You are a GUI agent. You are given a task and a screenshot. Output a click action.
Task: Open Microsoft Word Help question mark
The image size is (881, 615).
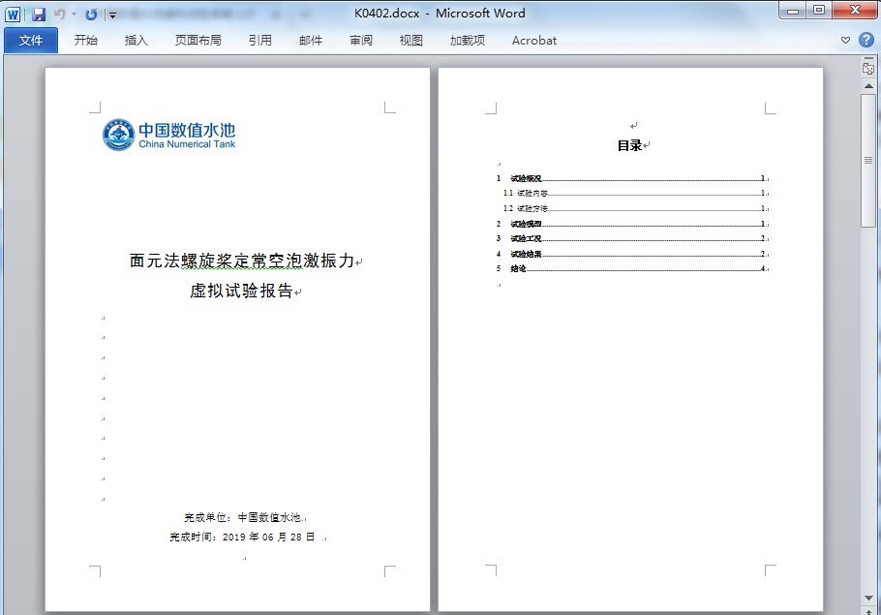(866, 40)
